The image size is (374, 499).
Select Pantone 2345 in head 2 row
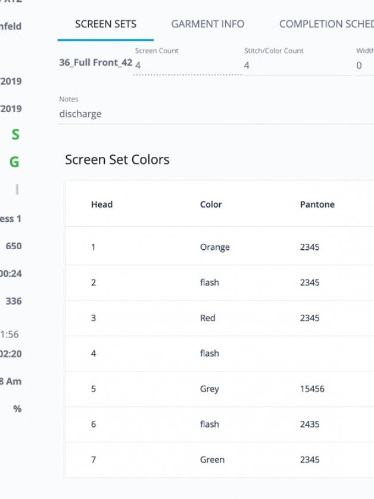click(x=310, y=283)
